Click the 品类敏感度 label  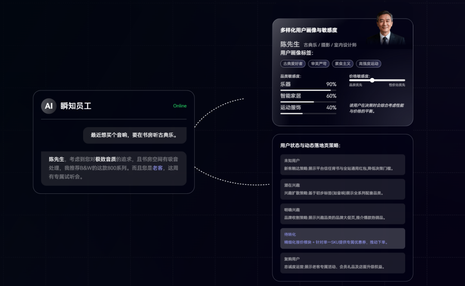[291, 76]
